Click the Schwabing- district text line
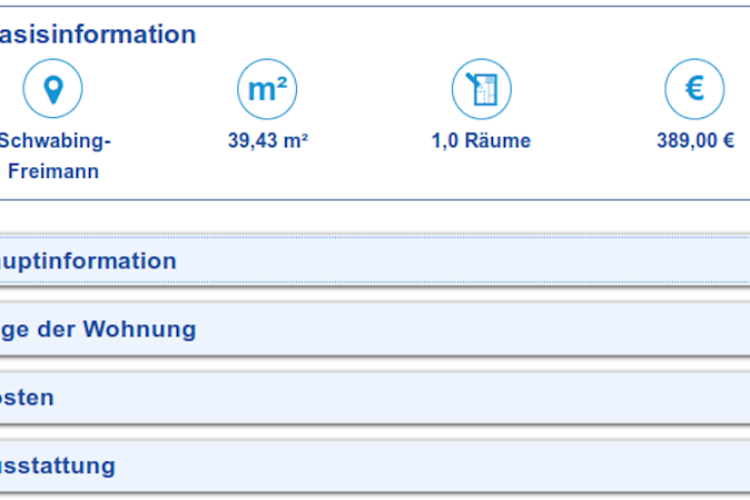Screen dimensions: 750x500 tap(55, 141)
